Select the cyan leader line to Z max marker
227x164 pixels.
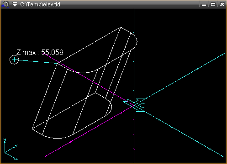[x=38, y=62]
